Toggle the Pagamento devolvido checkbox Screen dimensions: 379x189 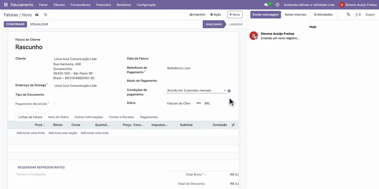tap(55, 104)
